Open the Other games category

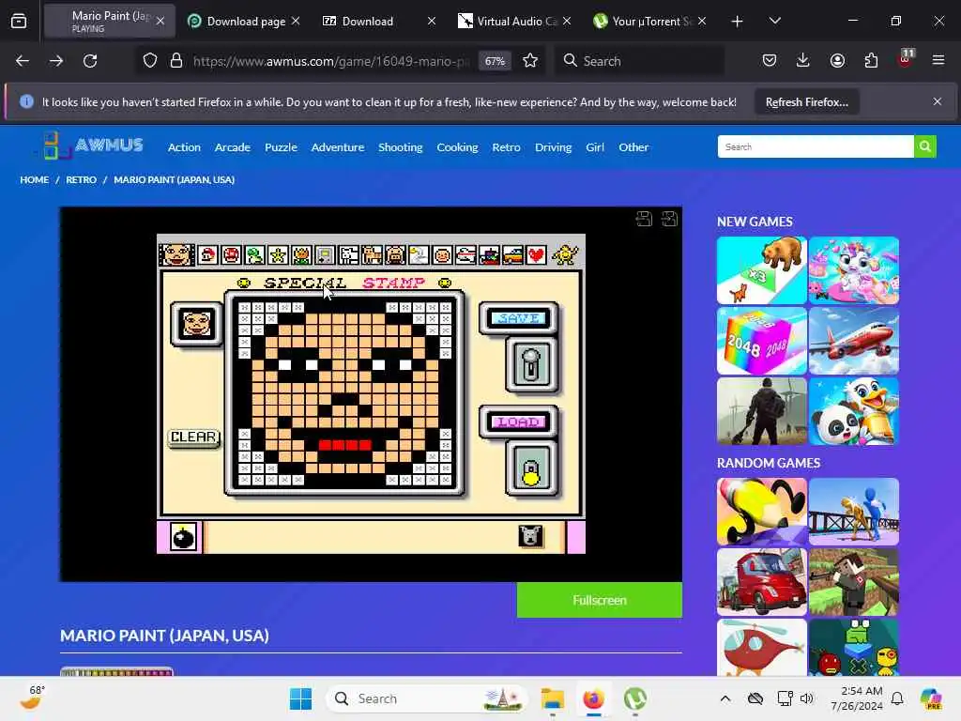tap(633, 147)
